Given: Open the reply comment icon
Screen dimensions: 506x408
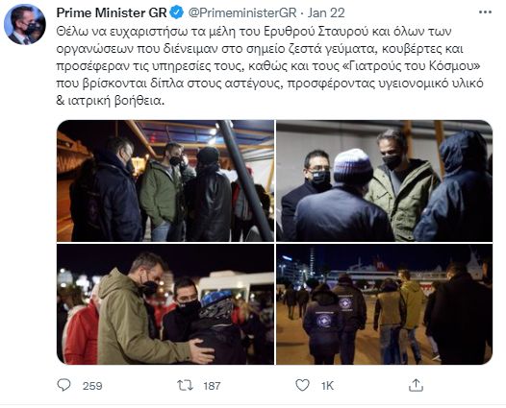Looking at the screenshot, I should click(63, 385).
